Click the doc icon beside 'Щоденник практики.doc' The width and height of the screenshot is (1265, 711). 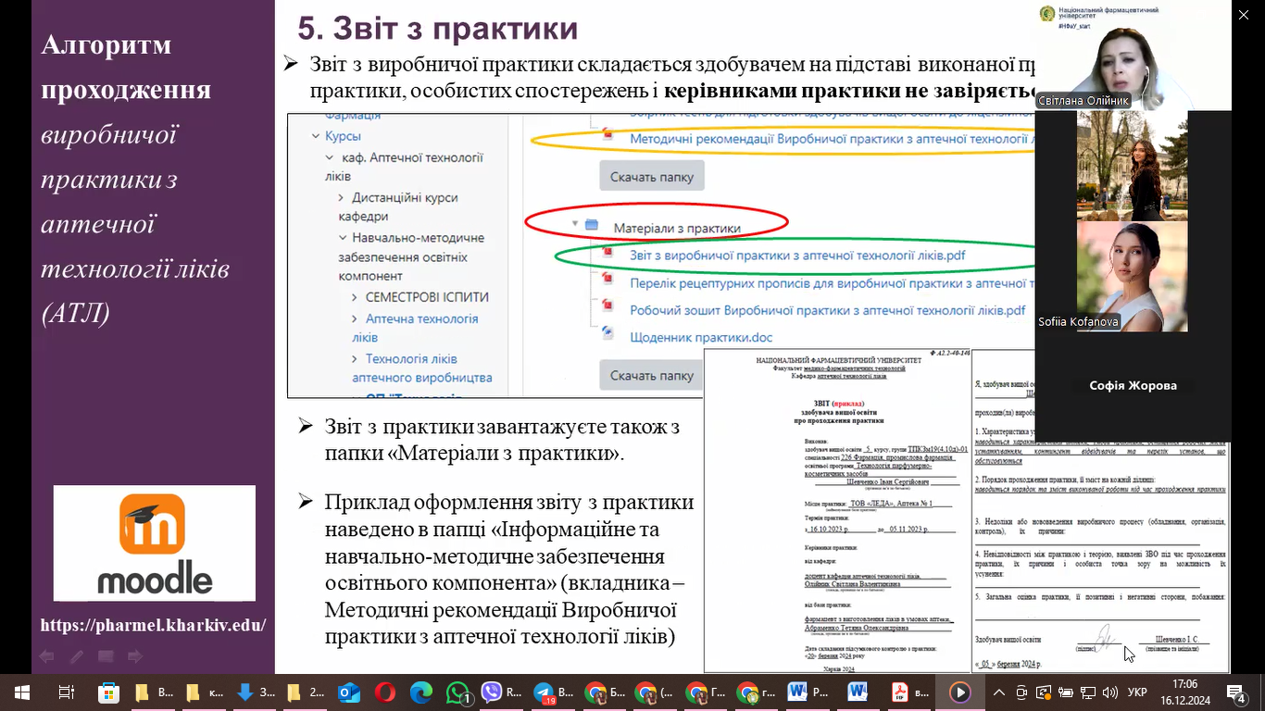click(x=607, y=331)
